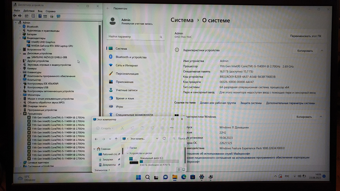Viewport: 340px width, 191px height.
Task: Click Копировать for device specifications
Action: click(305, 51)
